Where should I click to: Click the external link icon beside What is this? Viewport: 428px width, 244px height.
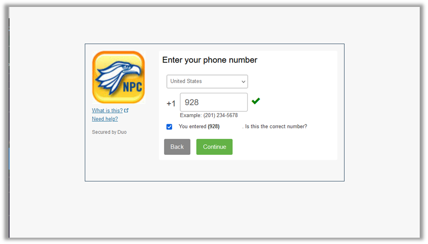pos(126,110)
